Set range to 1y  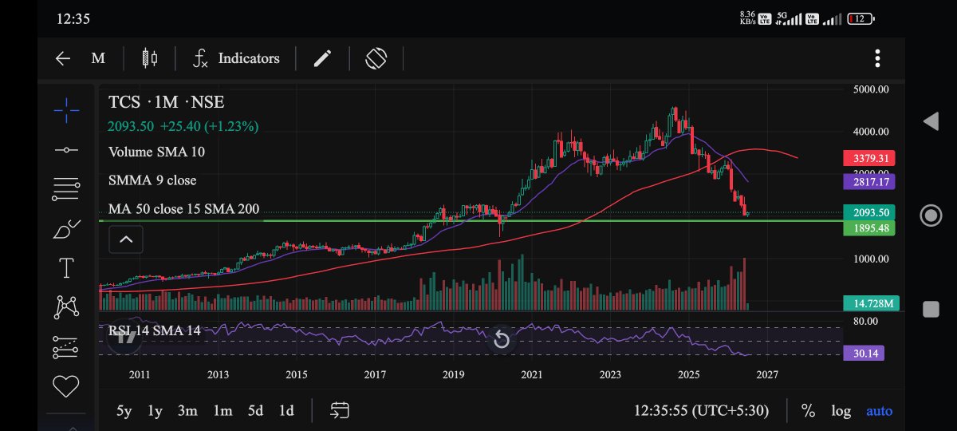155,411
